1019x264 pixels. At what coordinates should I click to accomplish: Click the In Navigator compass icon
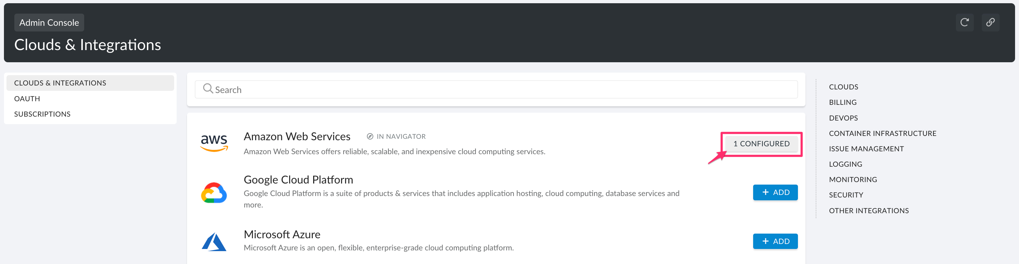coord(370,136)
